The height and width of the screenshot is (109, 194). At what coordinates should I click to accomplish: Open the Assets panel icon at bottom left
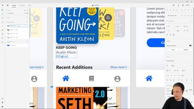pos(2,98)
